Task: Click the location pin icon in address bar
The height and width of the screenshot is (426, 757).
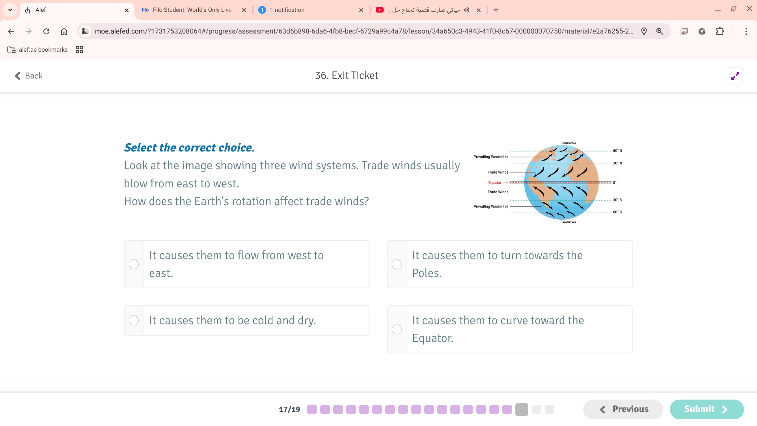Action: tap(644, 31)
